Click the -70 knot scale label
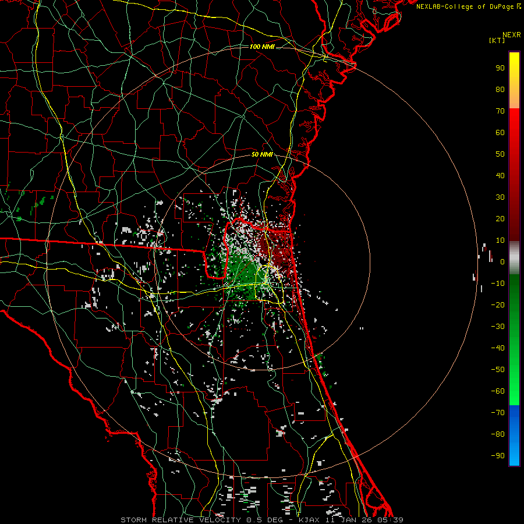Viewport: 524px width, 524px height. [498, 413]
